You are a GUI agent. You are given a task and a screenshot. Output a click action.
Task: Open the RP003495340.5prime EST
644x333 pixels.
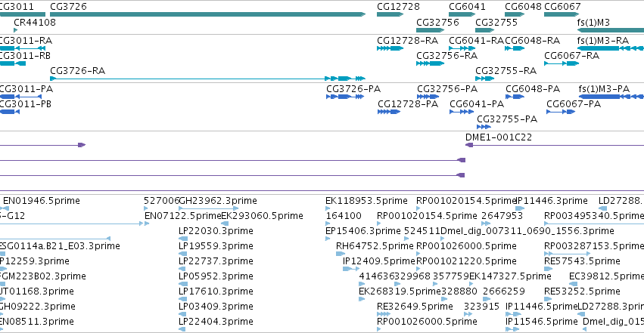pyautogui.click(x=594, y=224)
